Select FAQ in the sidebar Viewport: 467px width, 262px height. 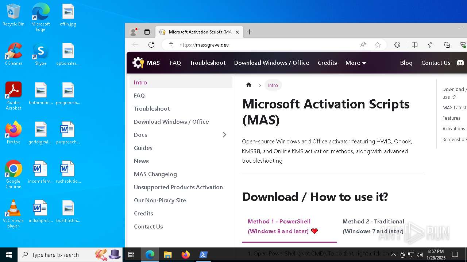coord(181,95)
